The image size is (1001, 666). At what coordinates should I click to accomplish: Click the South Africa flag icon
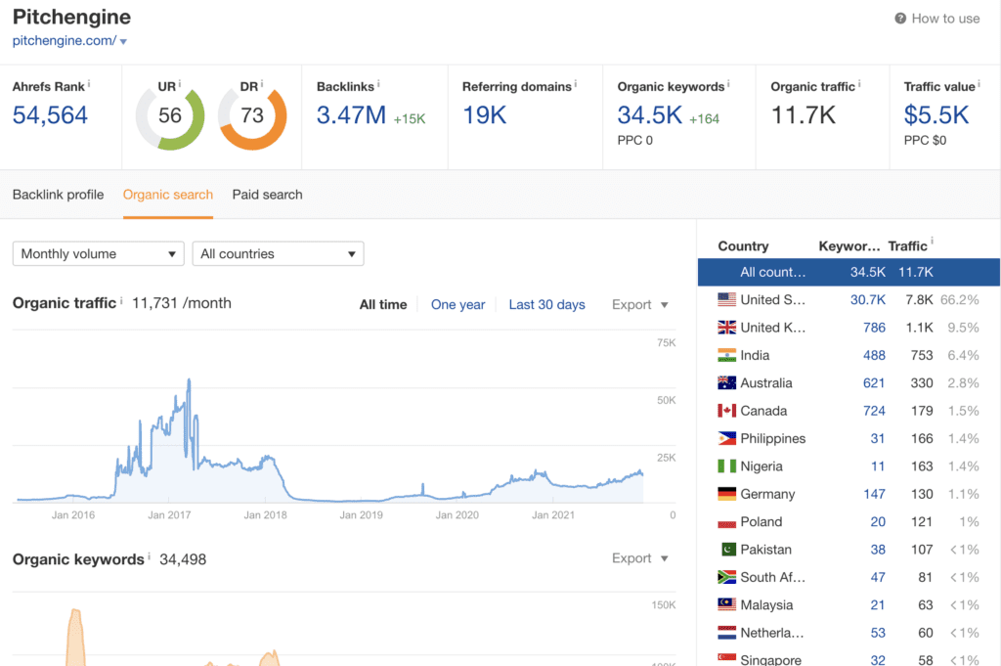click(726, 577)
